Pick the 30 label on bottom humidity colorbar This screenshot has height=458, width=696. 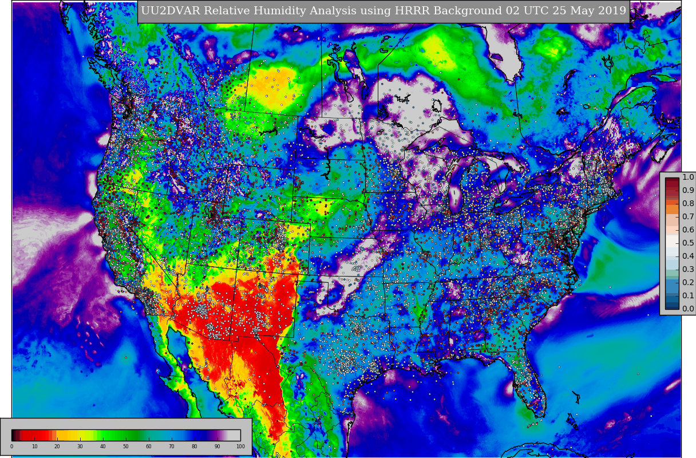tap(80, 447)
